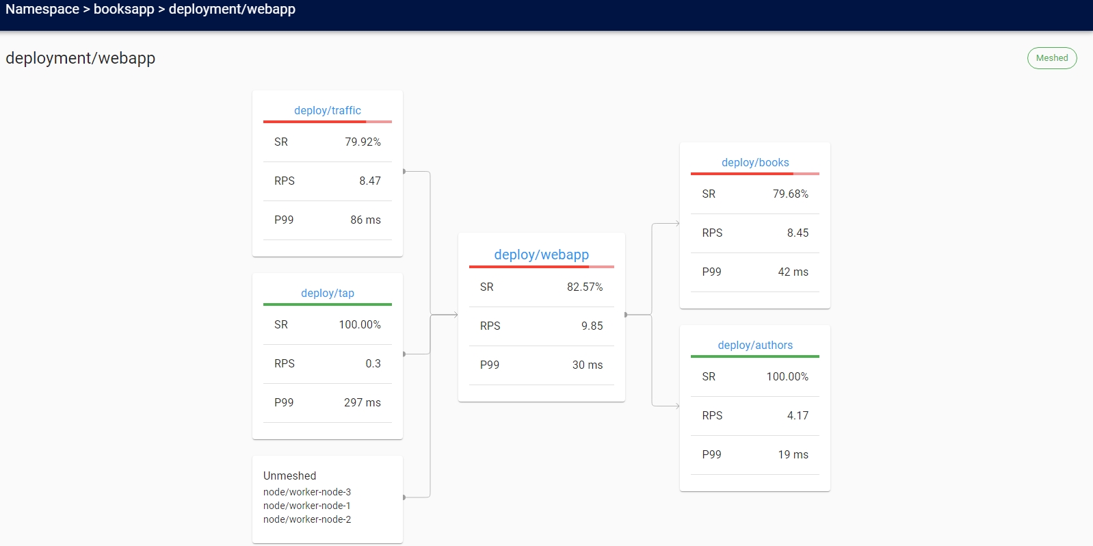1093x546 pixels.
Task: Go to the deploy/books deployment
Action: pos(754,162)
